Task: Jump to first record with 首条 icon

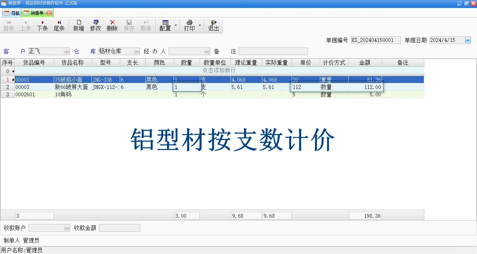Action: click(9, 25)
